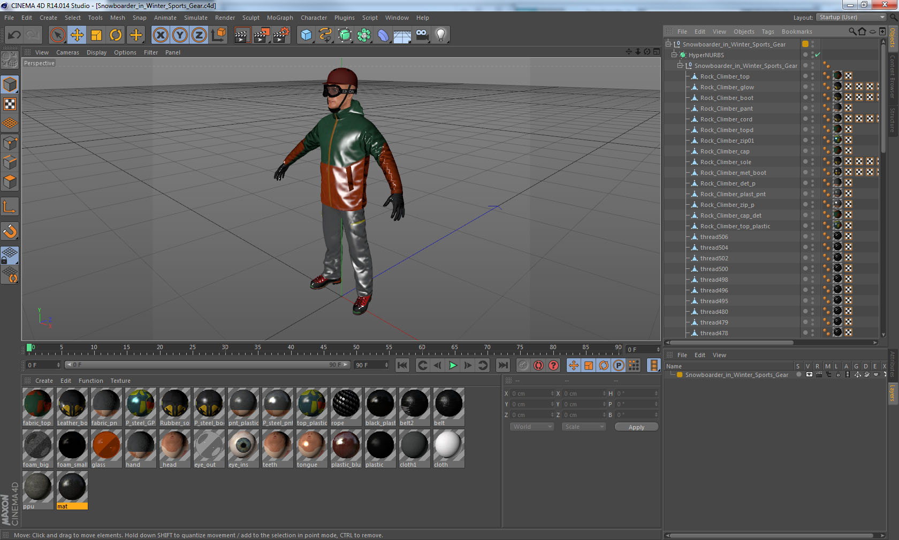Toggle Position keyframe recording
The height and width of the screenshot is (540, 899).
click(574, 365)
